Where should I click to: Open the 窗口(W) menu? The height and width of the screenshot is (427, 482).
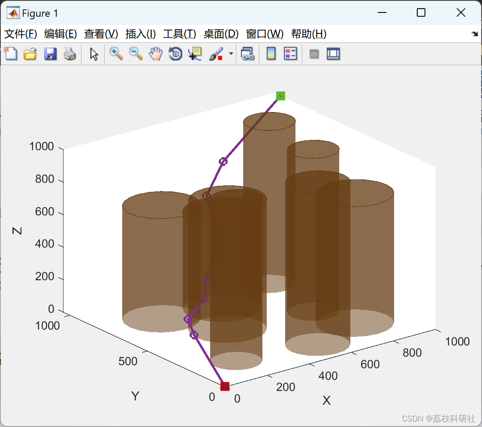click(x=265, y=34)
